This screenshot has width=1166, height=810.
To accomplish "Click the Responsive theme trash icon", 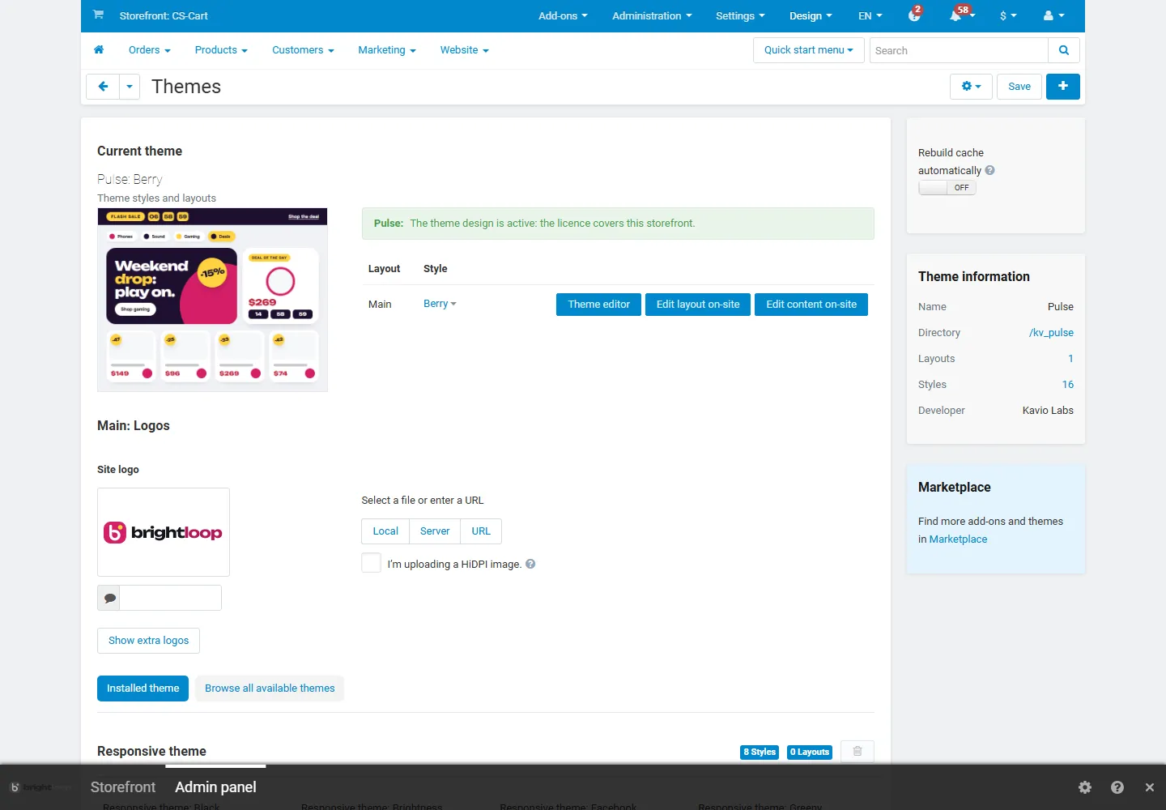I will click(857, 752).
